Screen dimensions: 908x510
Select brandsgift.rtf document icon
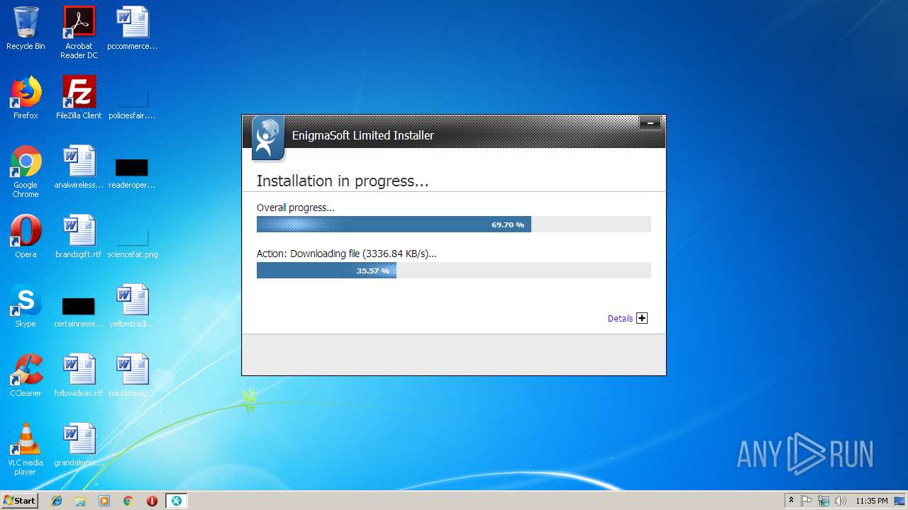pyautogui.click(x=79, y=237)
